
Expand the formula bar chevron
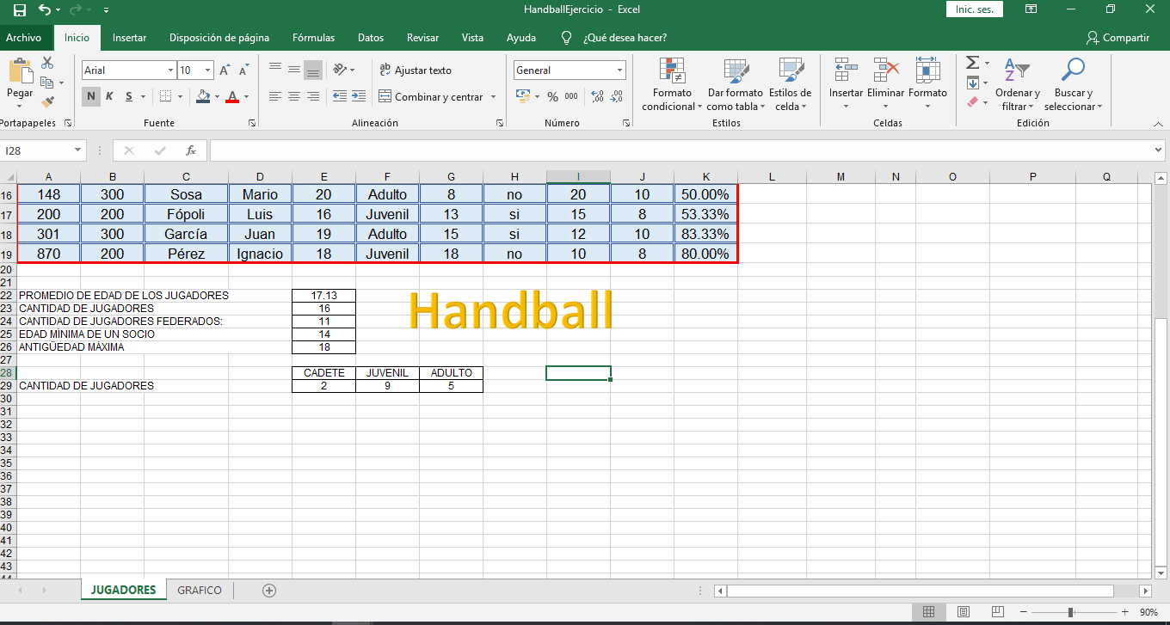pos(1158,150)
